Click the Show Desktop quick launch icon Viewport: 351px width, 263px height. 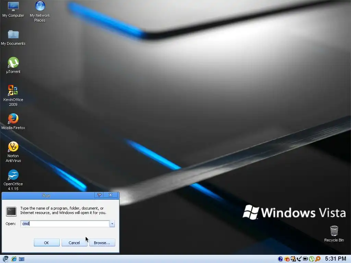[22, 259]
